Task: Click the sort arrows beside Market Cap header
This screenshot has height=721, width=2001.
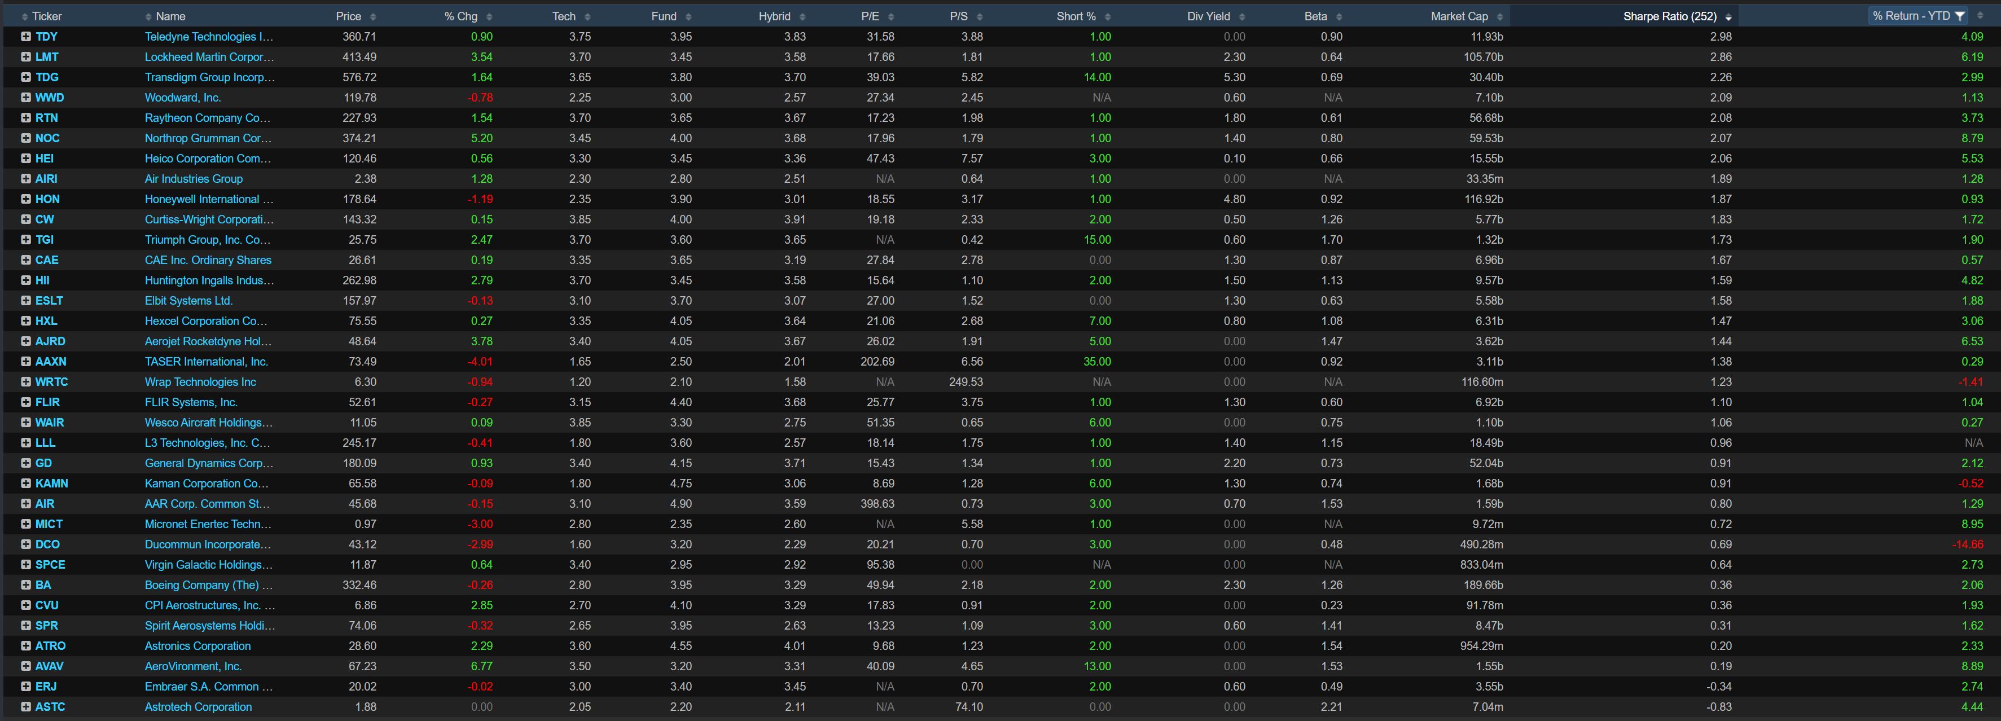Action: pos(1500,16)
